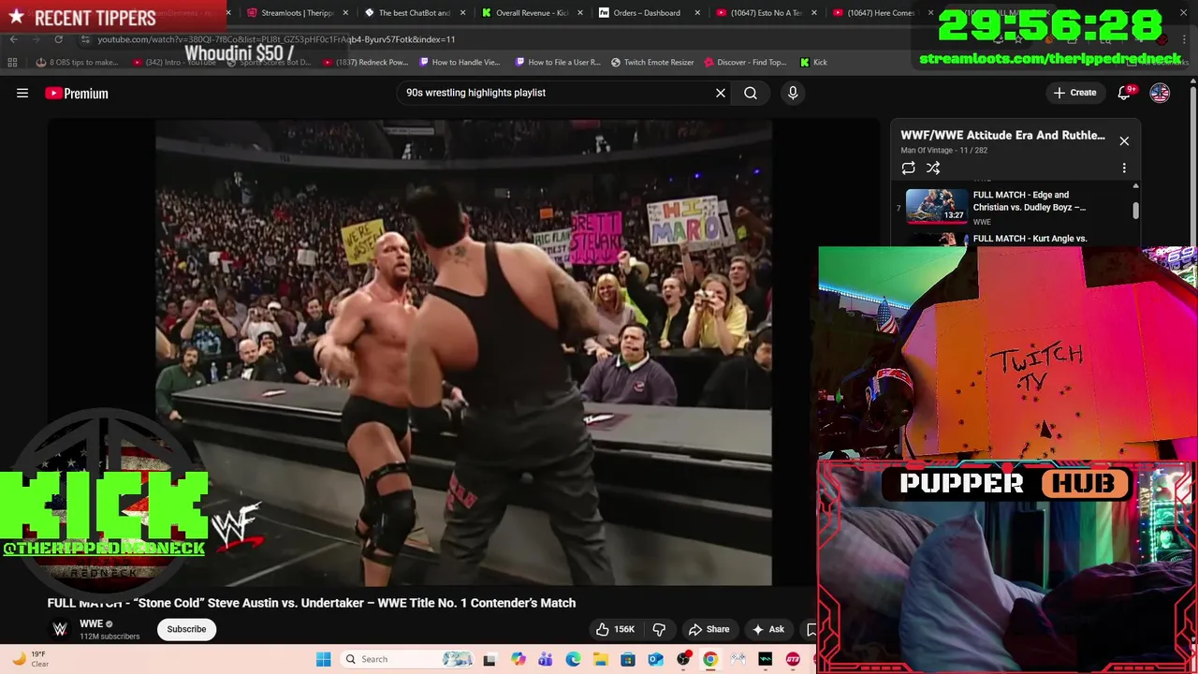Like the video with thumbs up

tap(616, 629)
